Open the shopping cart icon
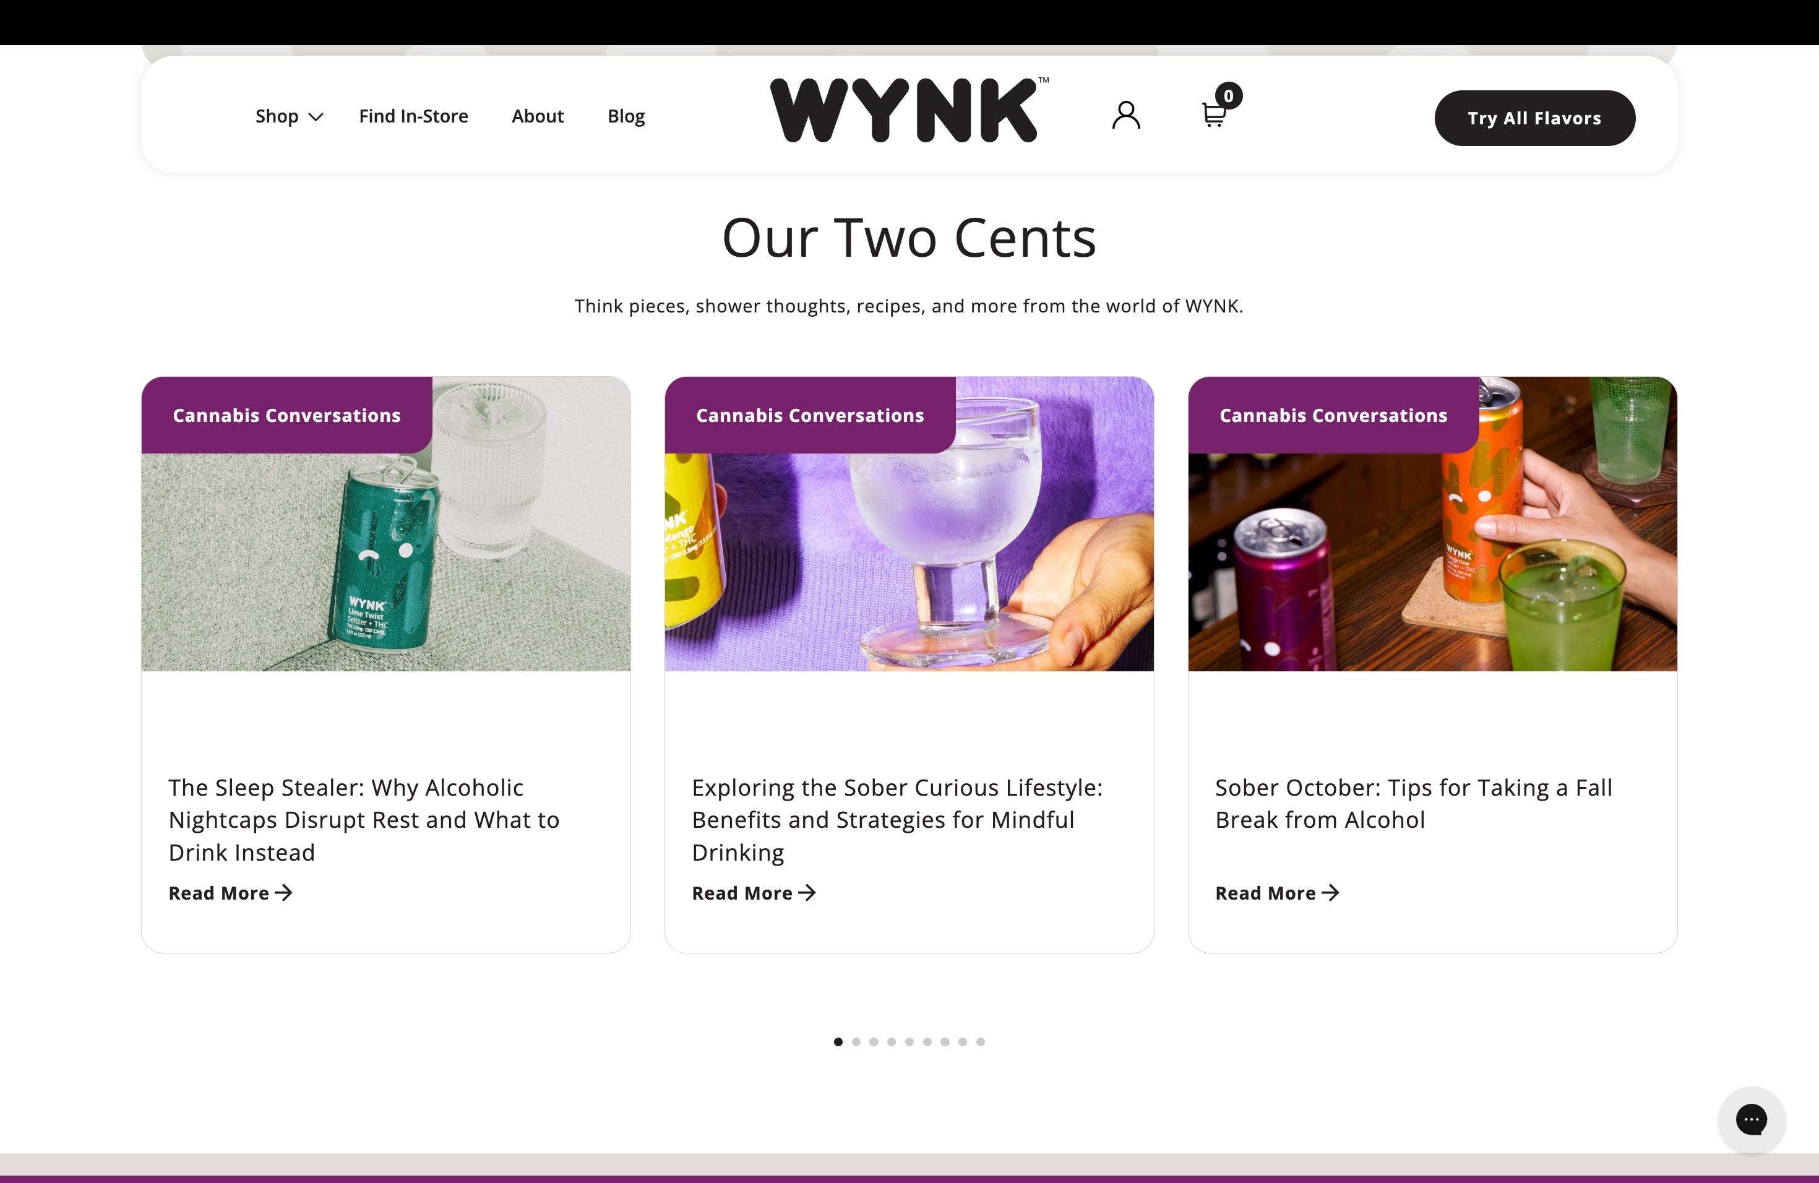 tap(1214, 114)
